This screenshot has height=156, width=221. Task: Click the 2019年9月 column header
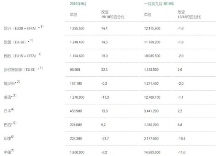tap(78, 4)
